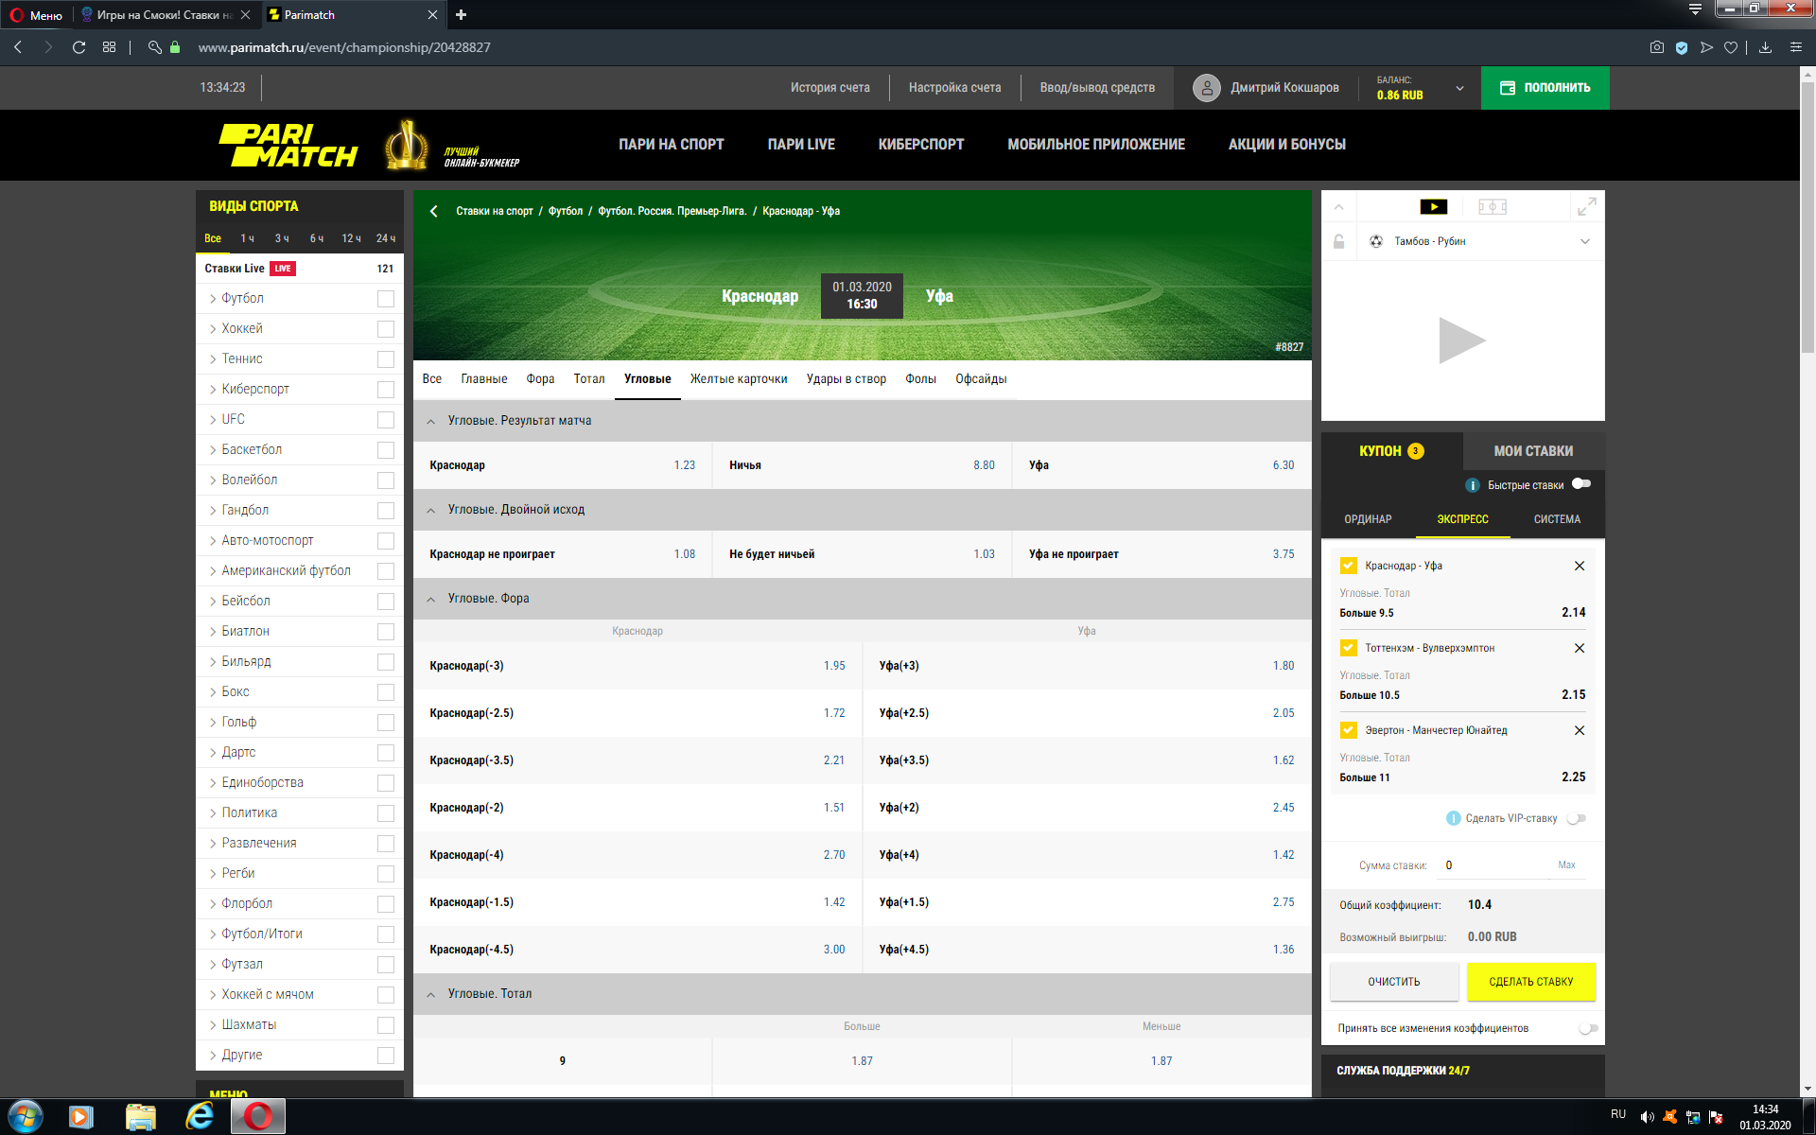Select СИСТЕМА bet type tab

[1557, 519]
